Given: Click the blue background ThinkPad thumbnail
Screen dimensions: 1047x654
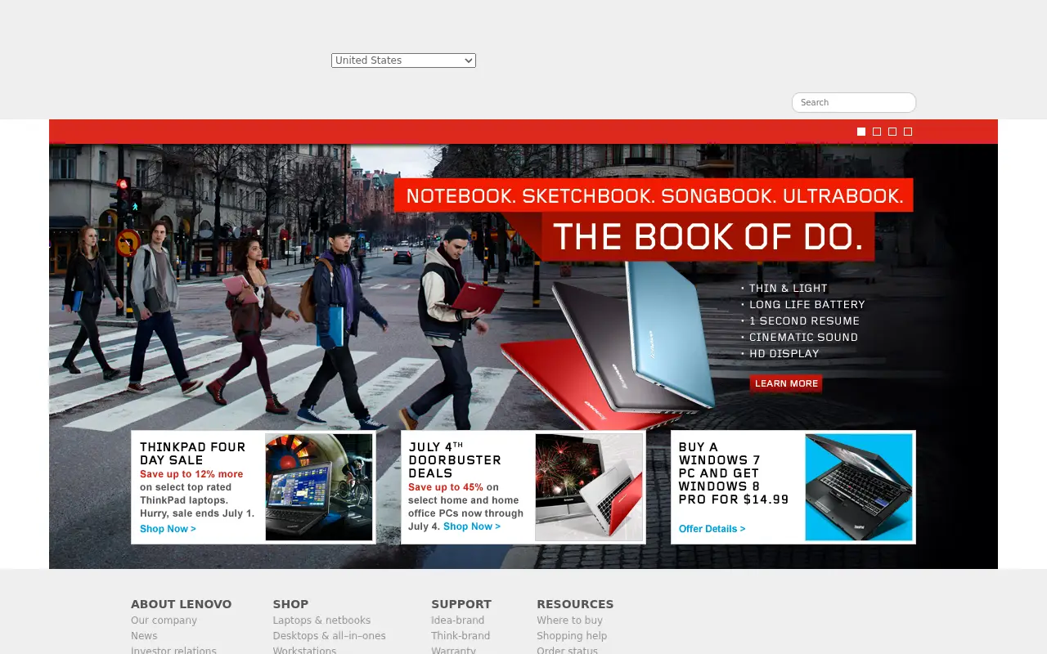Looking at the screenshot, I should coord(859,487).
